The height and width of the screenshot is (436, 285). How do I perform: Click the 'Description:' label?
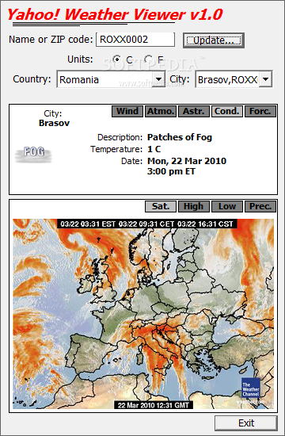pos(120,137)
